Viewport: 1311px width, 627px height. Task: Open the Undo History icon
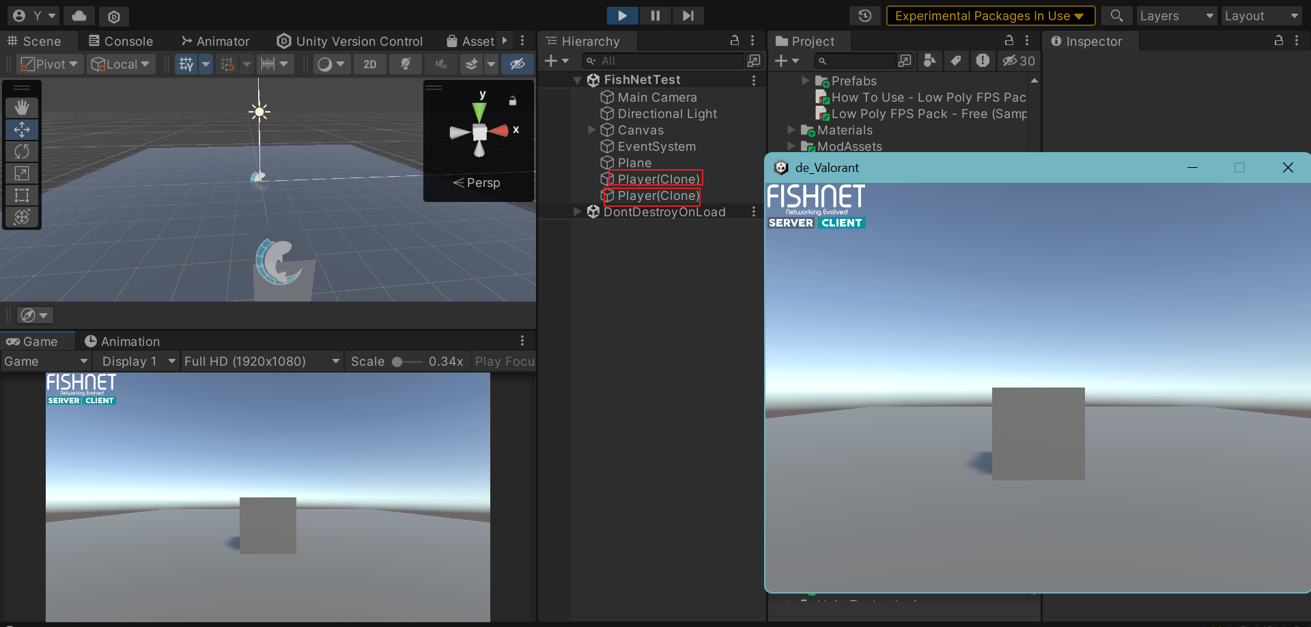click(864, 16)
